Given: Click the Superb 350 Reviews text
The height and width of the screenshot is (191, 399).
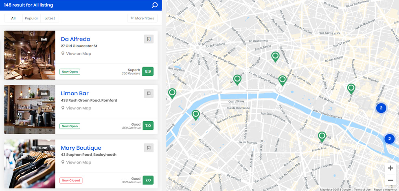Looking at the screenshot, I should tap(131, 71).
